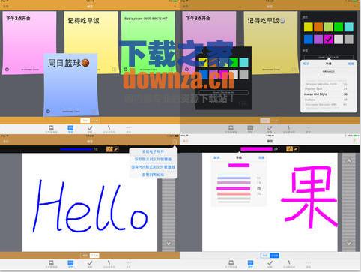Select the eraser tool in the 果 drawing screen
The image size is (361, 272).
tap(296, 149)
